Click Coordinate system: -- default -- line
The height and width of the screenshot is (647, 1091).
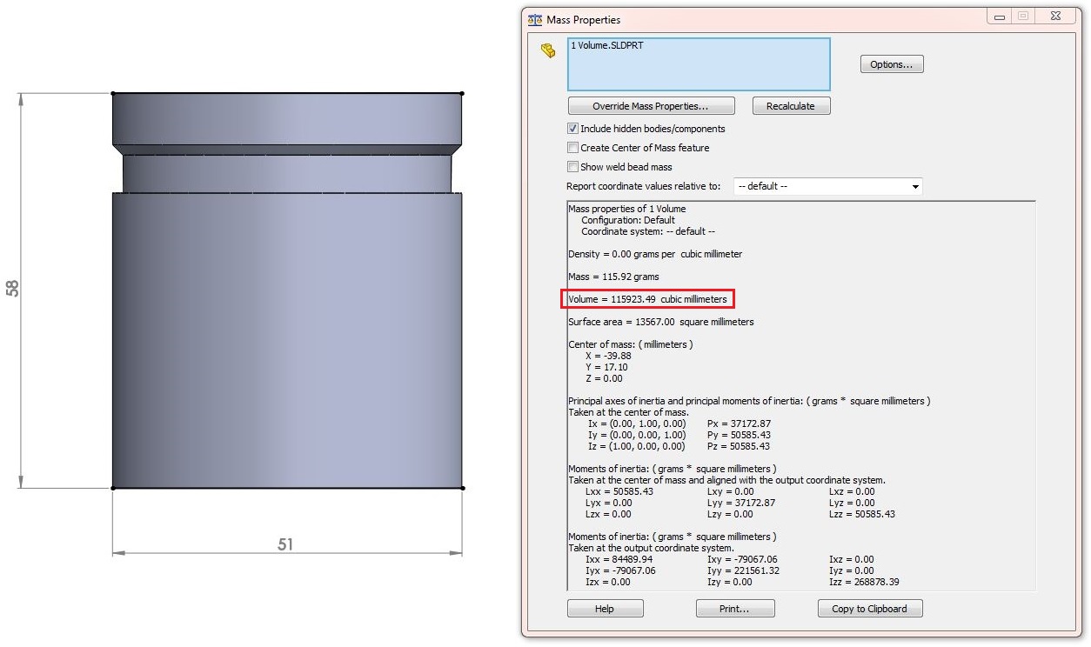tap(648, 231)
